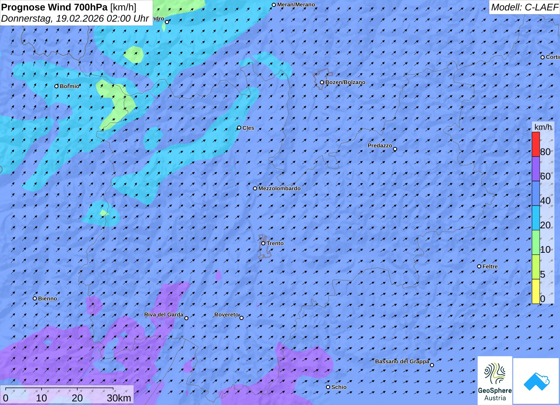The width and height of the screenshot is (560, 405).
Task: Click the Riva del Garda marker
Action: [186, 318]
